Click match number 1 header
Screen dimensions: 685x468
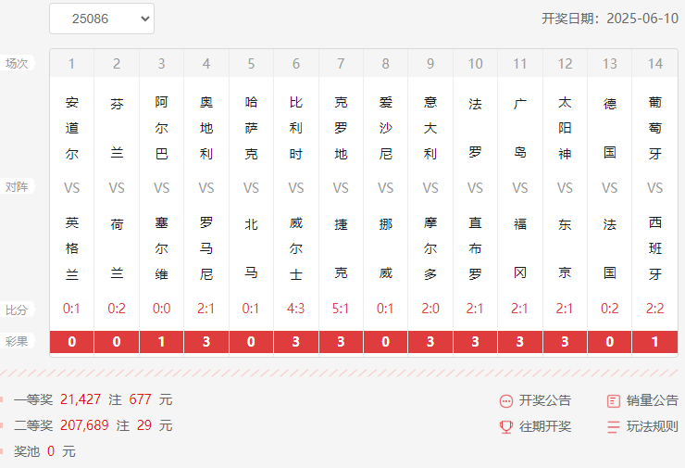(x=71, y=63)
